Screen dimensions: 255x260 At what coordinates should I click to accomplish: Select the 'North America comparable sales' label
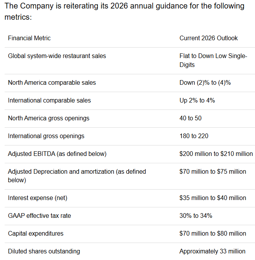52,82
